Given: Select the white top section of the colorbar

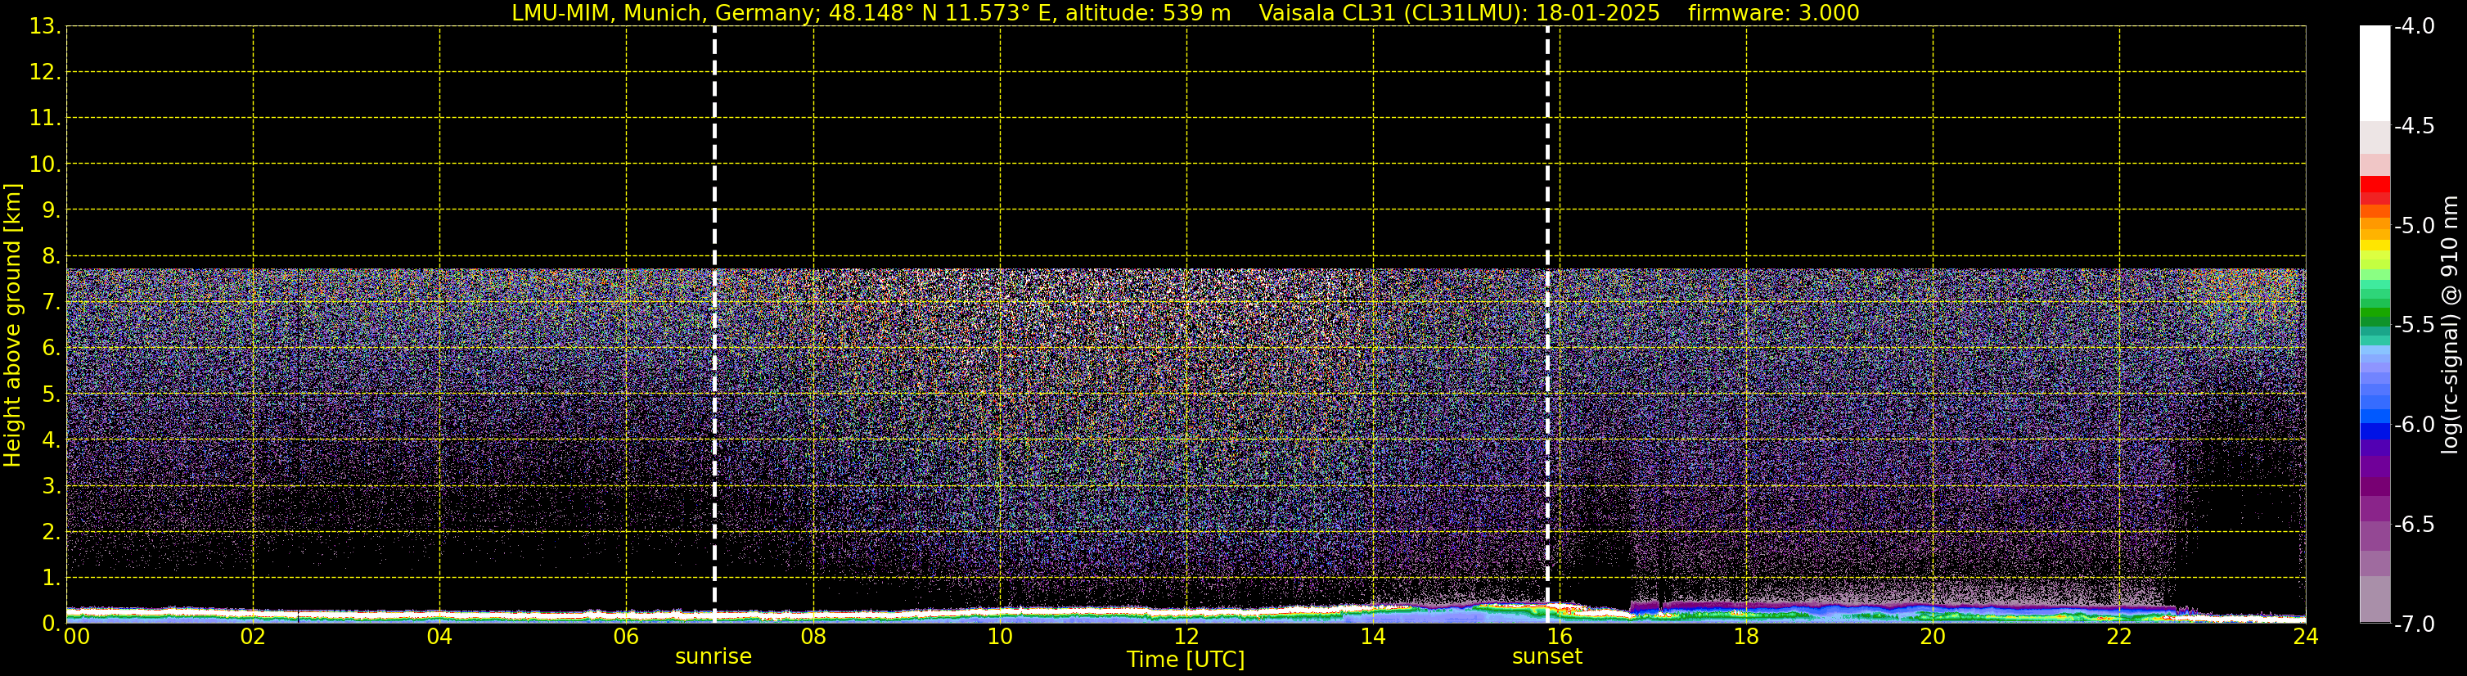Looking at the screenshot, I should 2375,74.
